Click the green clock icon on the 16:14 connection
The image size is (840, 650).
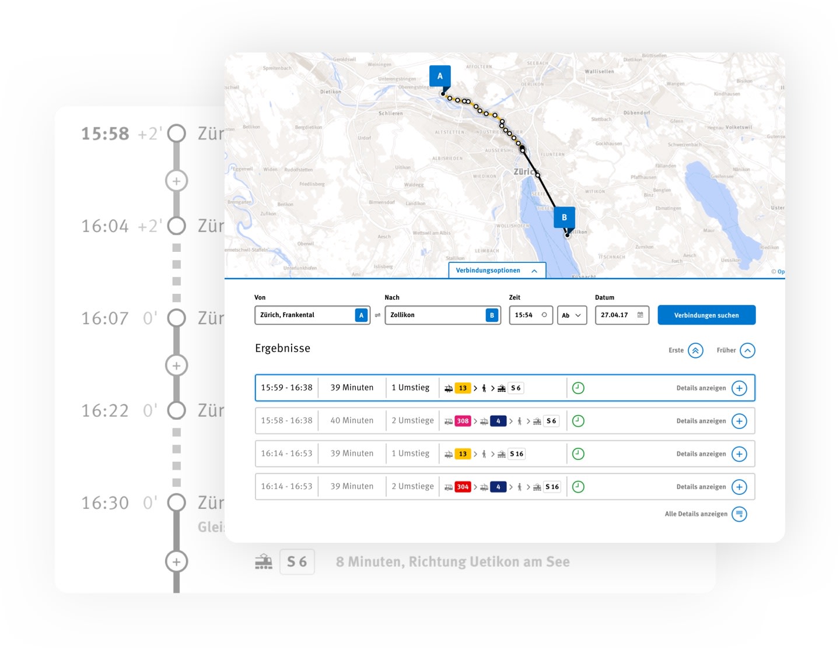[x=578, y=454]
